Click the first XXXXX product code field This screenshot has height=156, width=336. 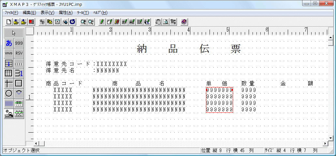click(x=63, y=90)
